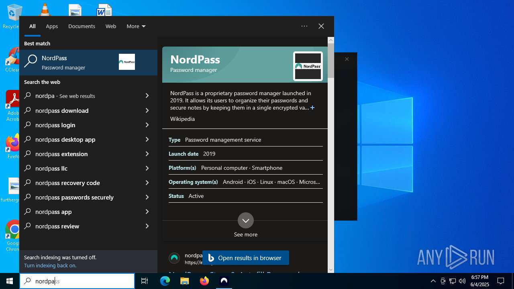
Task: Open the notification center
Action: point(501,281)
